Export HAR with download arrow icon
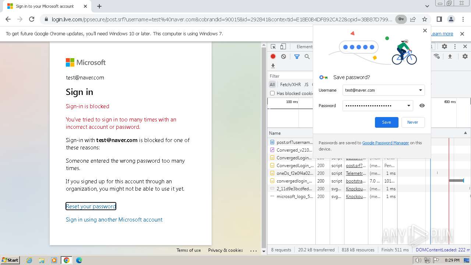The height and width of the screenshot is (265, 471). point(273,66)
